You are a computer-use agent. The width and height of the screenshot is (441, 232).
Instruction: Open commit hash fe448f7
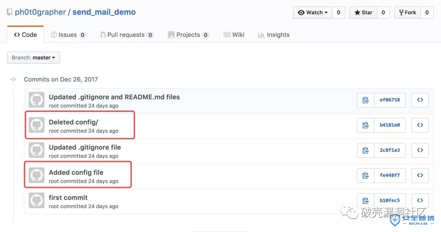(390, 175)
